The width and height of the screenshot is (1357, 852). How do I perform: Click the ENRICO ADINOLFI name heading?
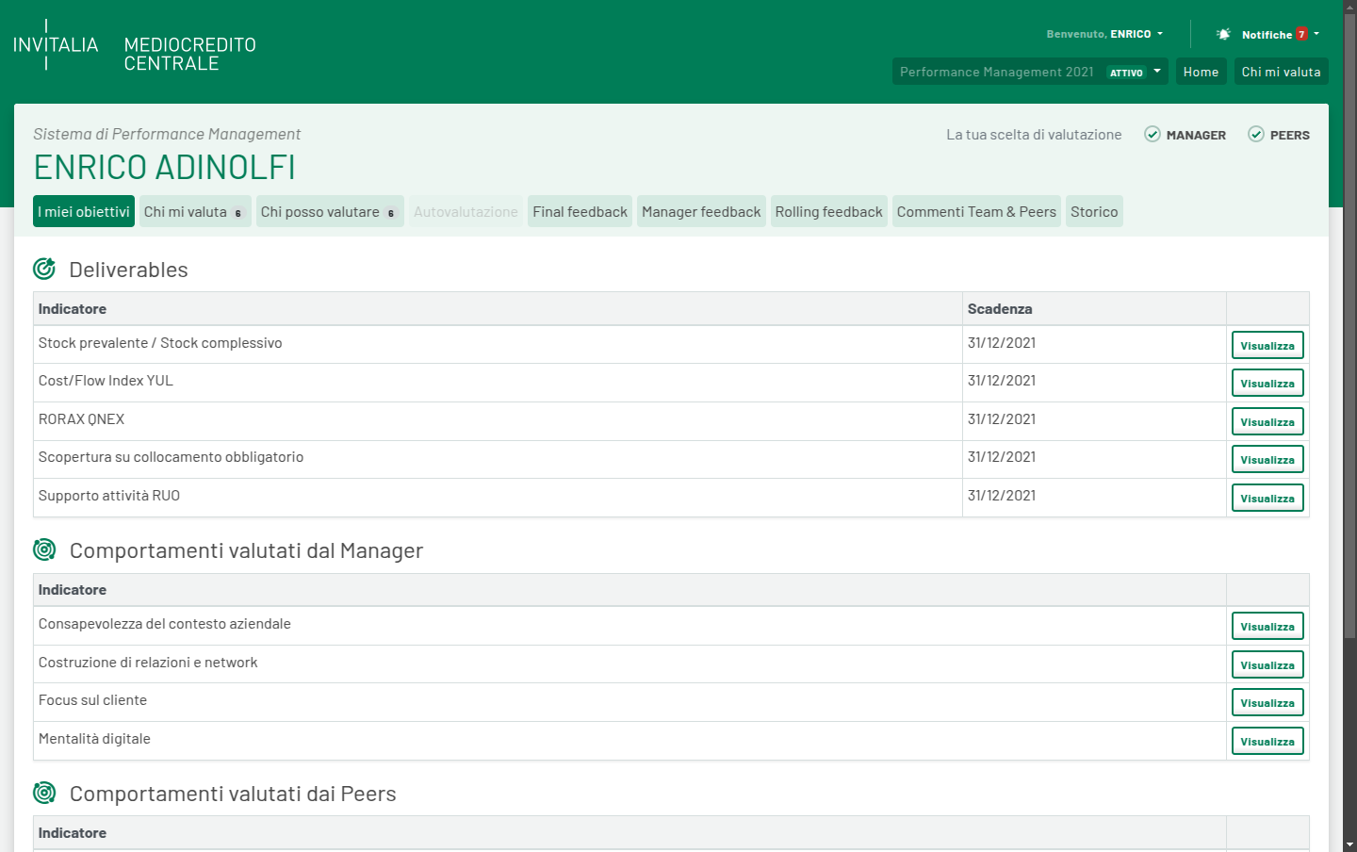[x=165, y=168]
